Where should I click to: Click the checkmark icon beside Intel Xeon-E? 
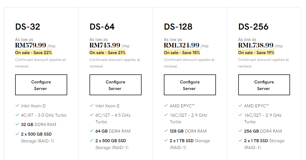click(91, 106)
